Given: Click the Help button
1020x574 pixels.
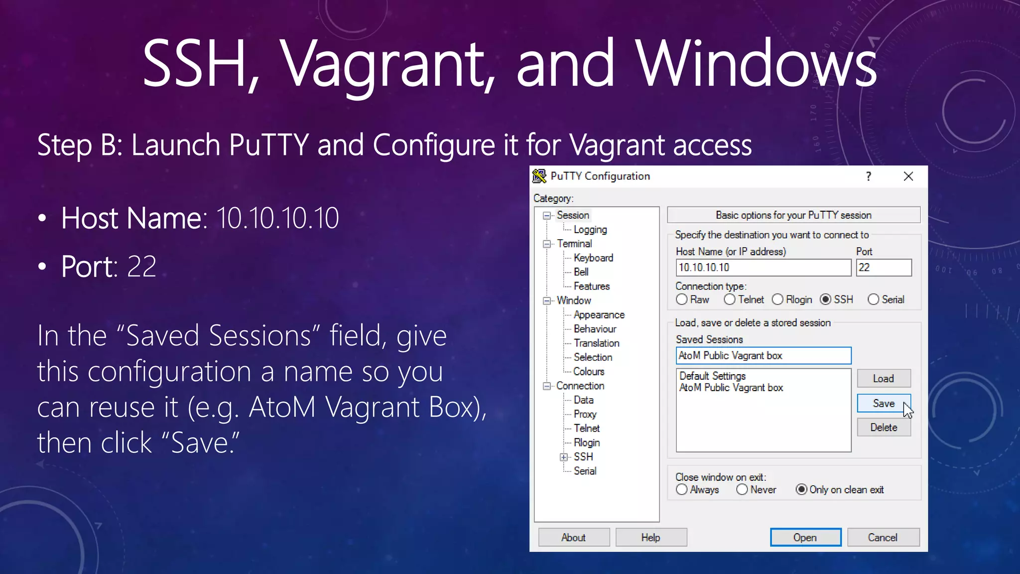Looking at the screenshot, I should (x=651, y=538).
